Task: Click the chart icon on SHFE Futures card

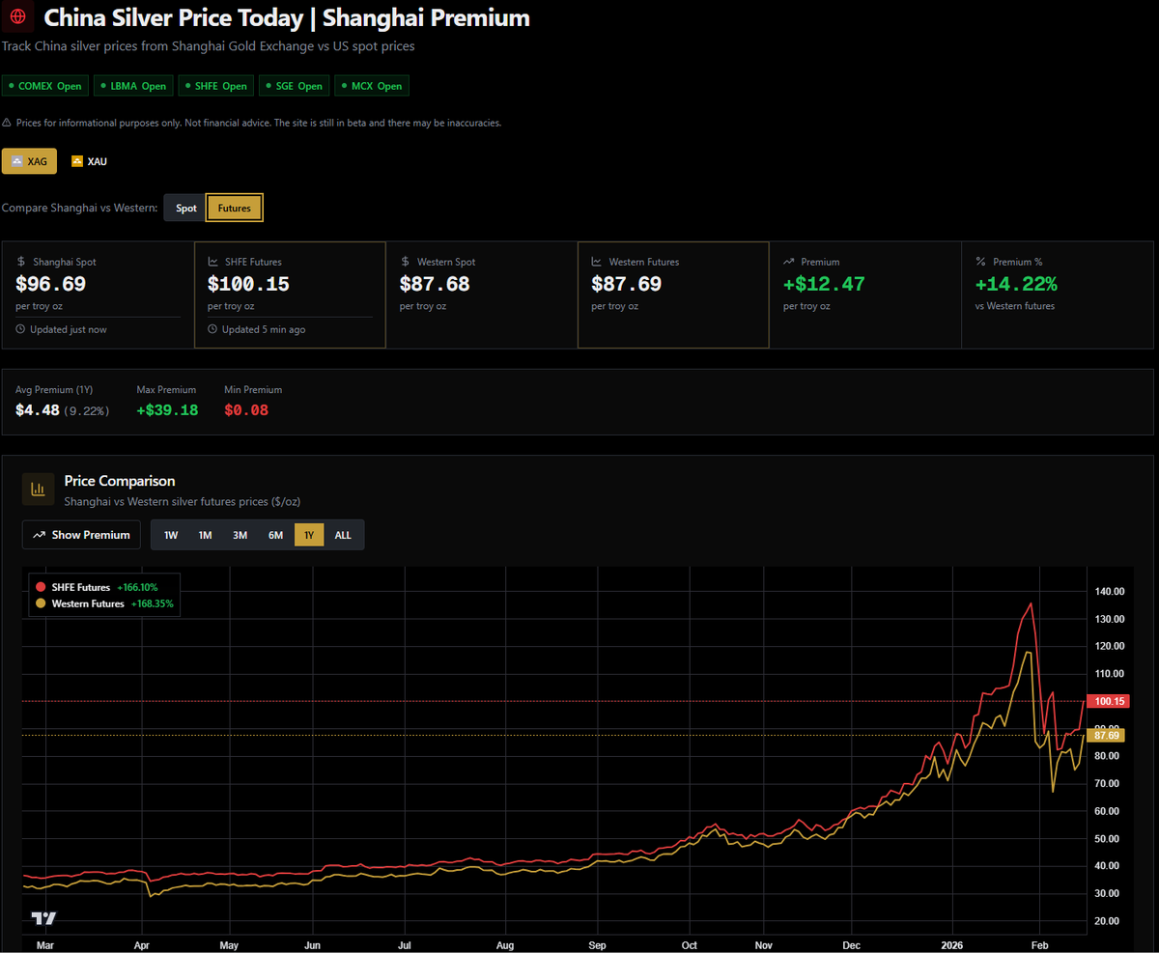Action: [x=213, y=262]
